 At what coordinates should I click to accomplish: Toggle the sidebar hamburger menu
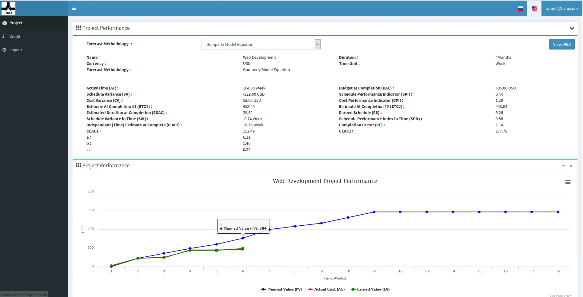click(74, 8)
